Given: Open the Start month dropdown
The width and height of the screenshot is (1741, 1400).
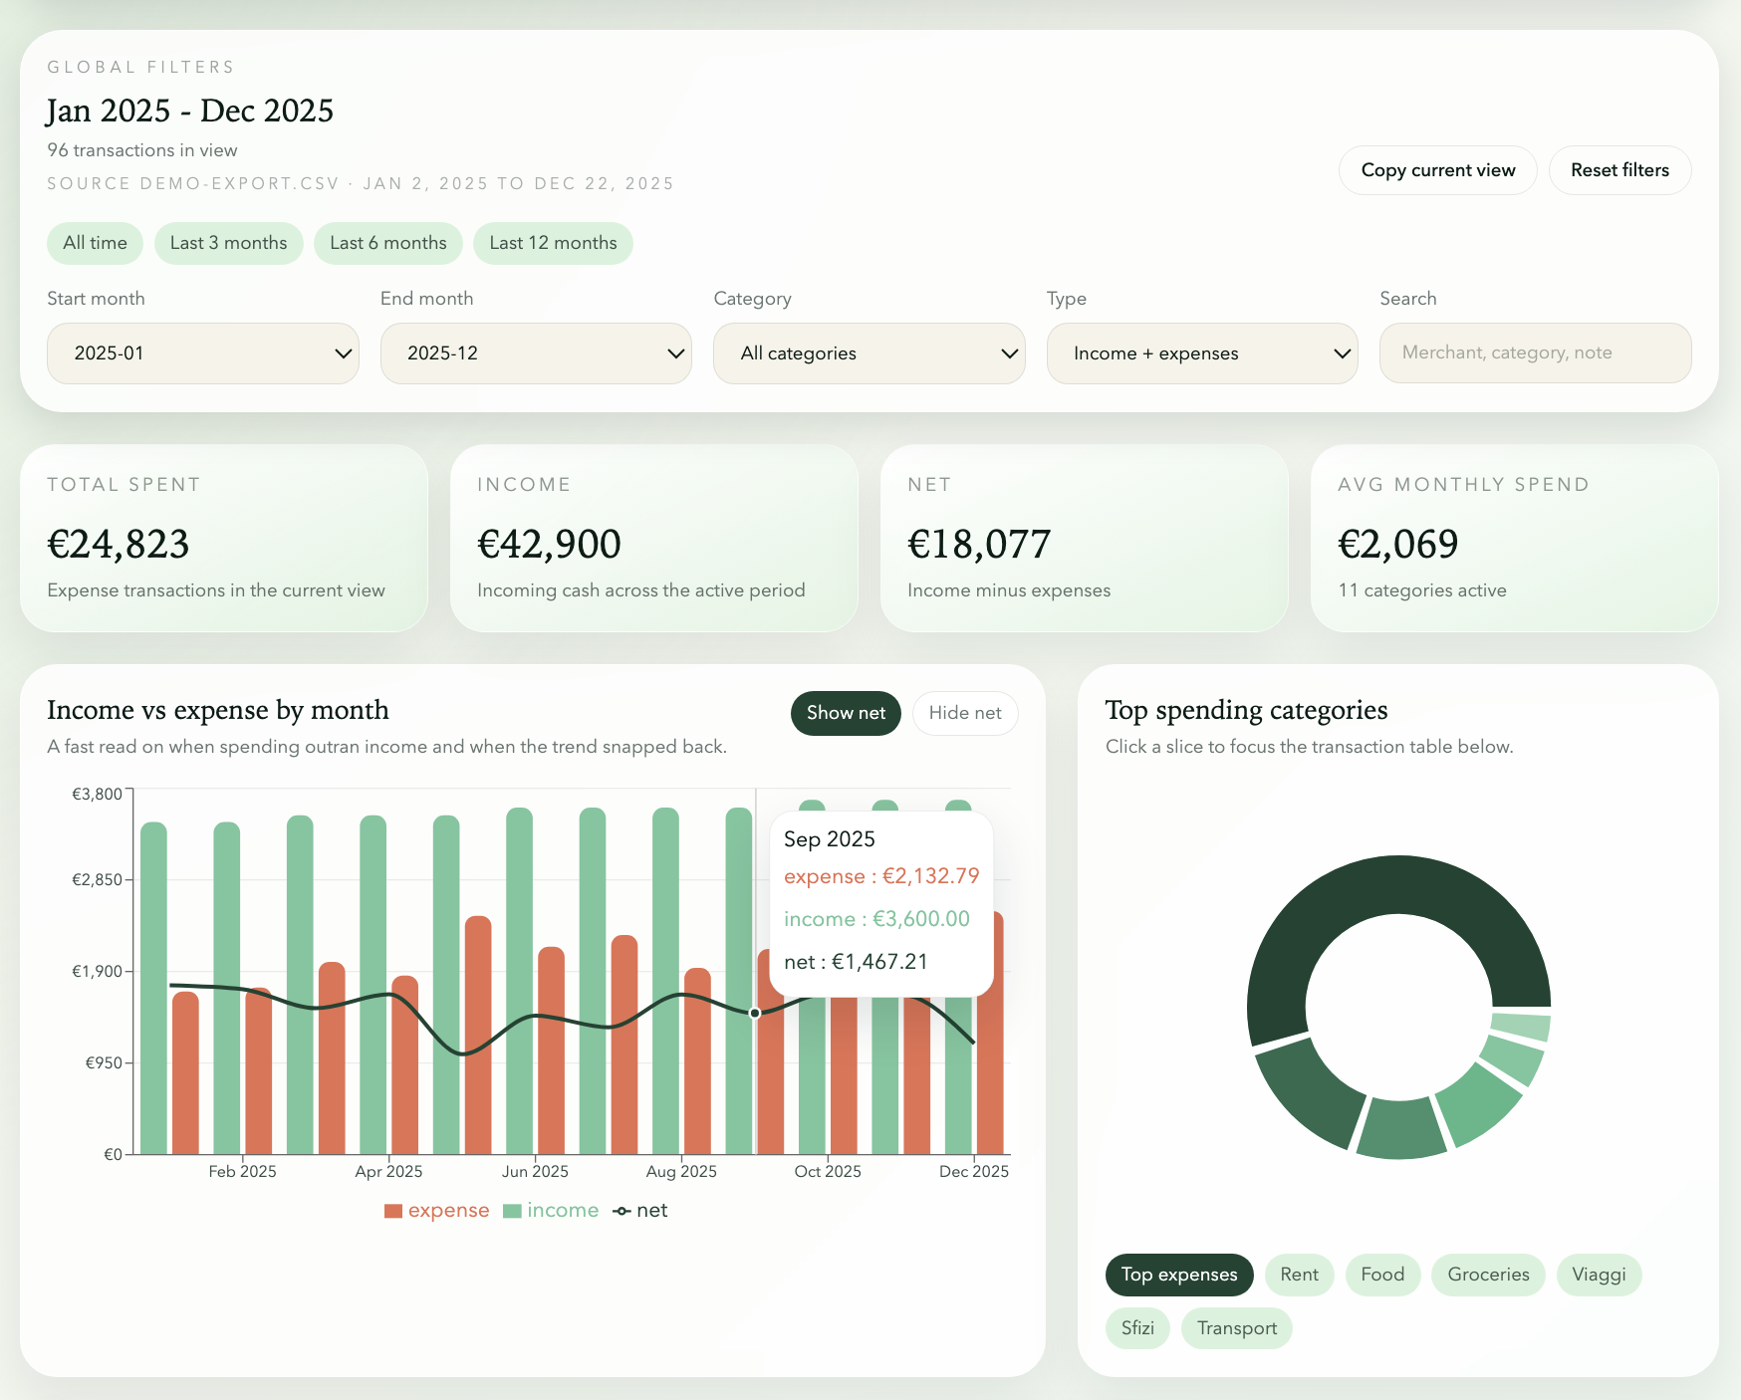Looking at the screenshot, I should [x=202, y=352].
